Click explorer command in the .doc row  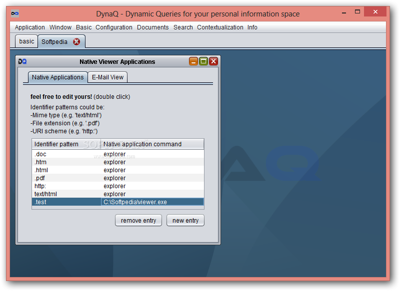[152, 154]
